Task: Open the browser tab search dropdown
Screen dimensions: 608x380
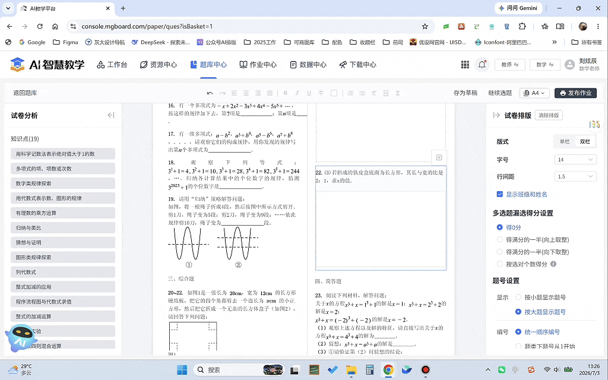Action: (8, 8)
